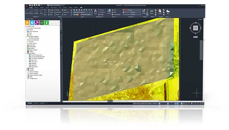Viewport: 229px width, 130px height.
Task: Click the Incolla paste icon
Action: [x=160, y=12]
